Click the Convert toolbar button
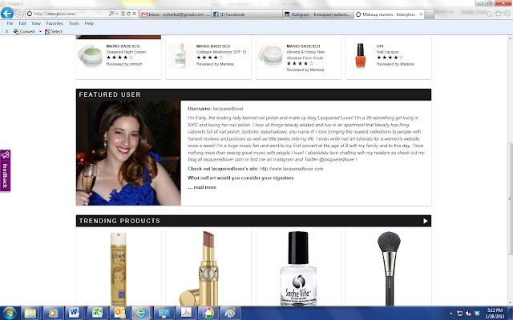The image size is (513, 320). (x=24, y=31)
